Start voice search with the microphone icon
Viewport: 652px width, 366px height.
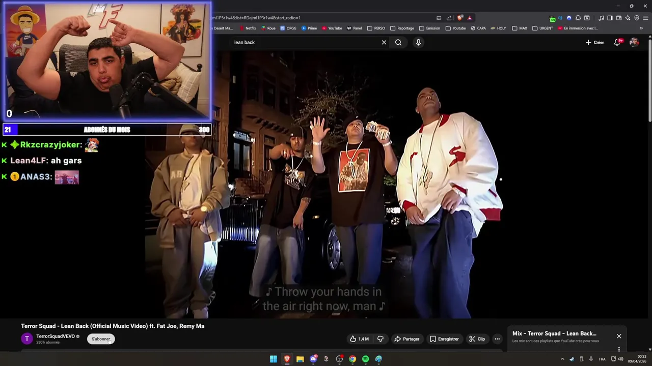418,42
